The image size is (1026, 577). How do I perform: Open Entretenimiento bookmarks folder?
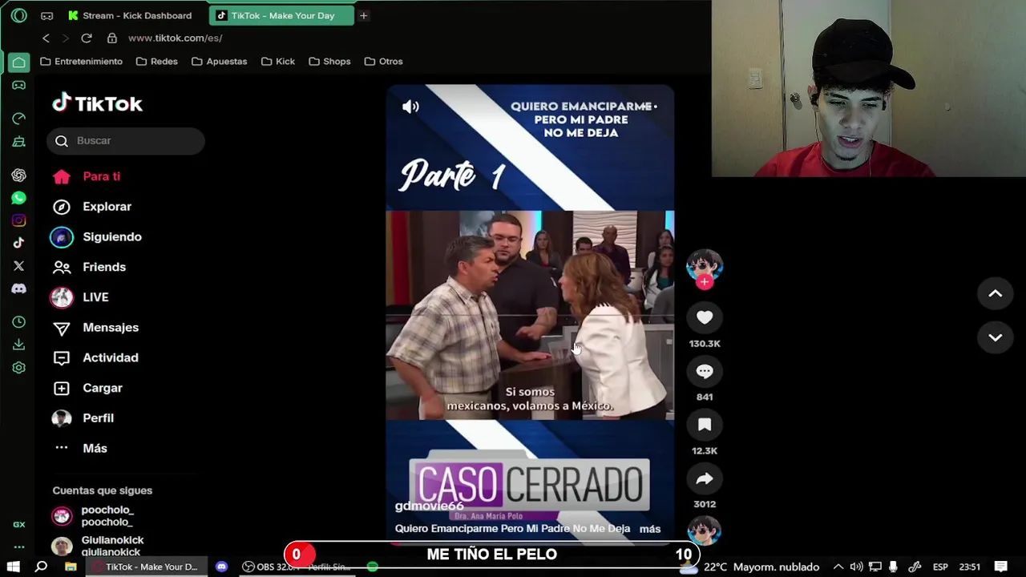(81, 61)
